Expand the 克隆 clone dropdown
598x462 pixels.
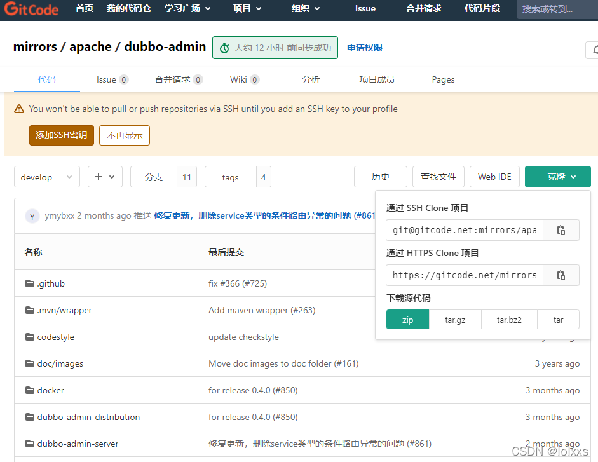557,177
